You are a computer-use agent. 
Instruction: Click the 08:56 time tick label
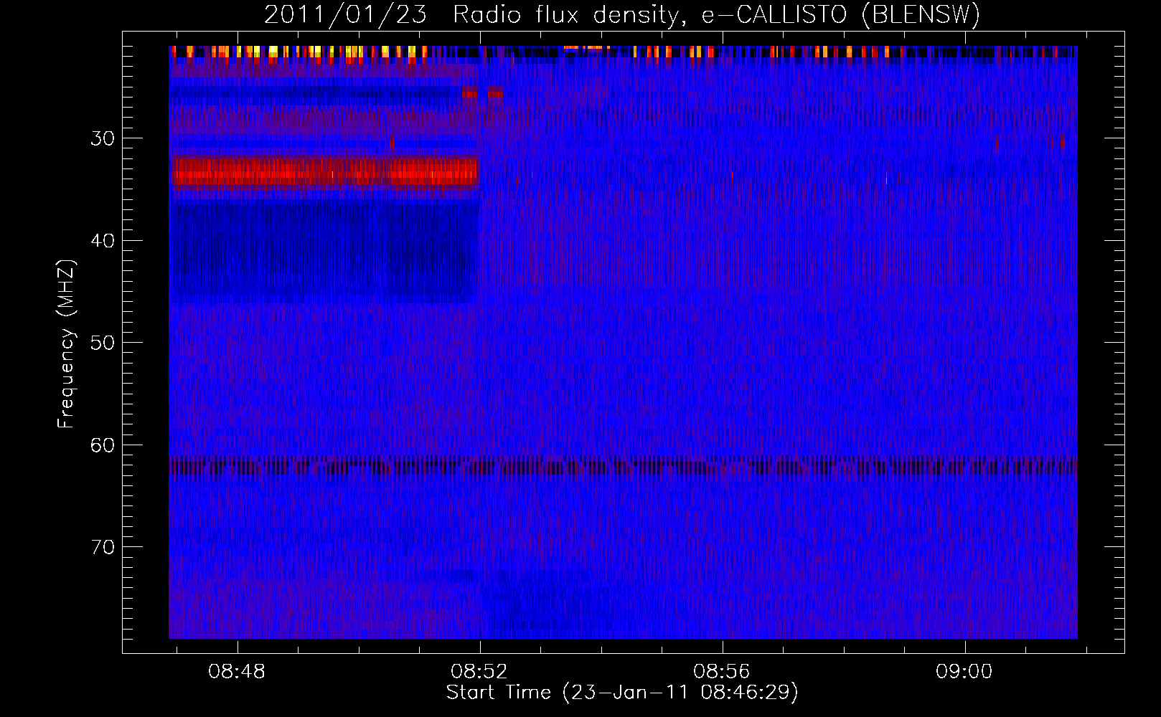[722, 672]
